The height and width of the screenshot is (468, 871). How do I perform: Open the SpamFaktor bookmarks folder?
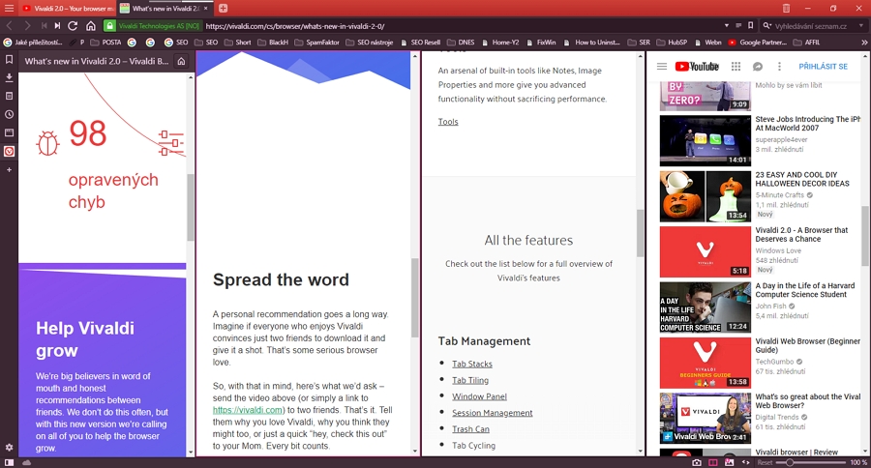tap(316, 43)
